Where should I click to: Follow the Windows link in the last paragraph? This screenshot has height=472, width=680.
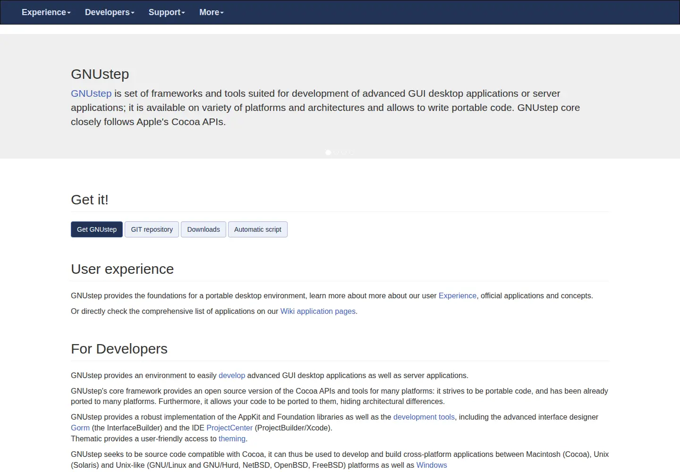[x=432, y=465]
